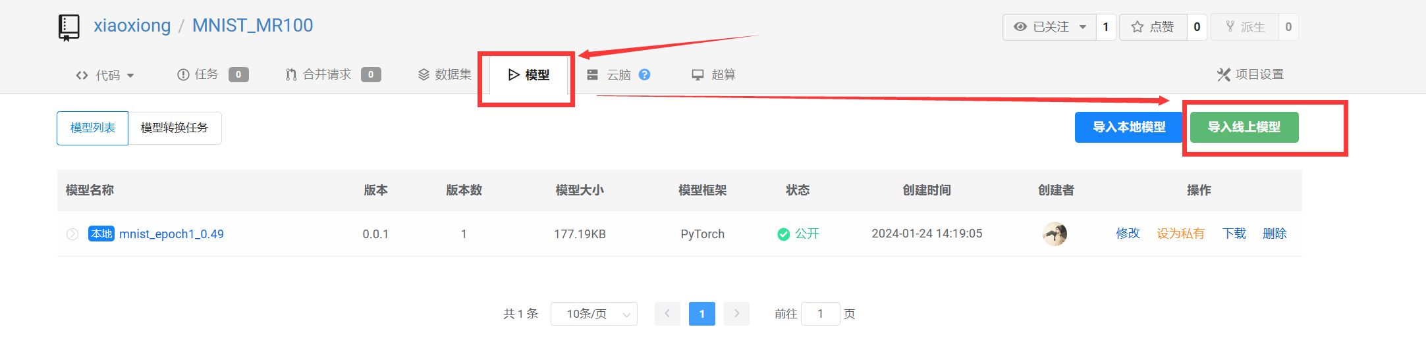Click the 共 1 条 total text
This screenshot has height=350, width=1426.
point(520,314)
